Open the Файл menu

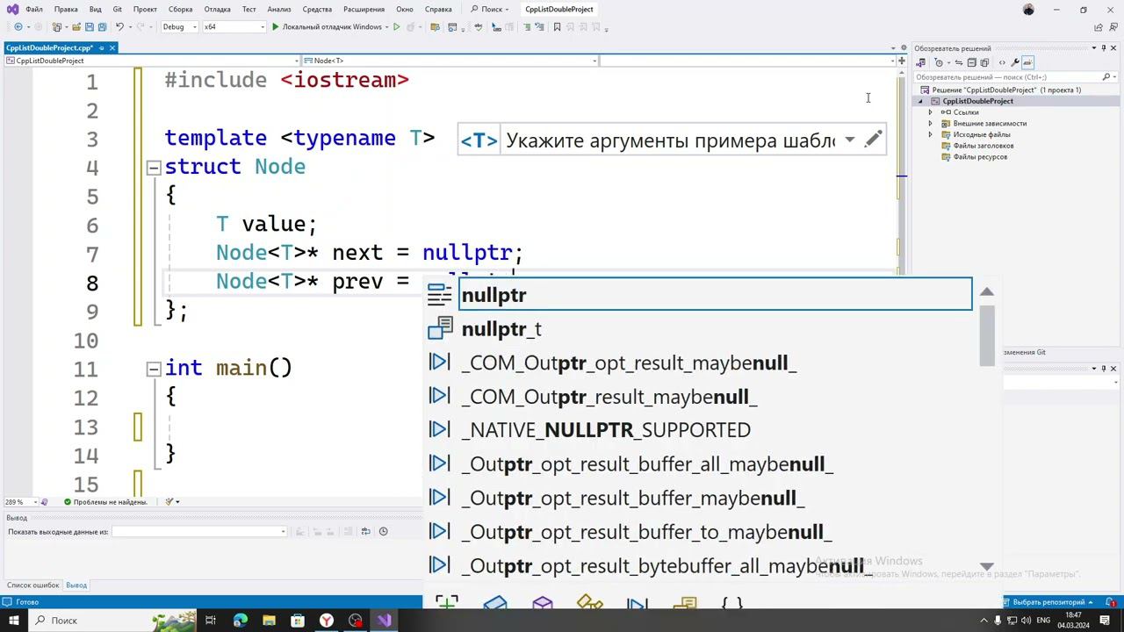click(34, 9)
